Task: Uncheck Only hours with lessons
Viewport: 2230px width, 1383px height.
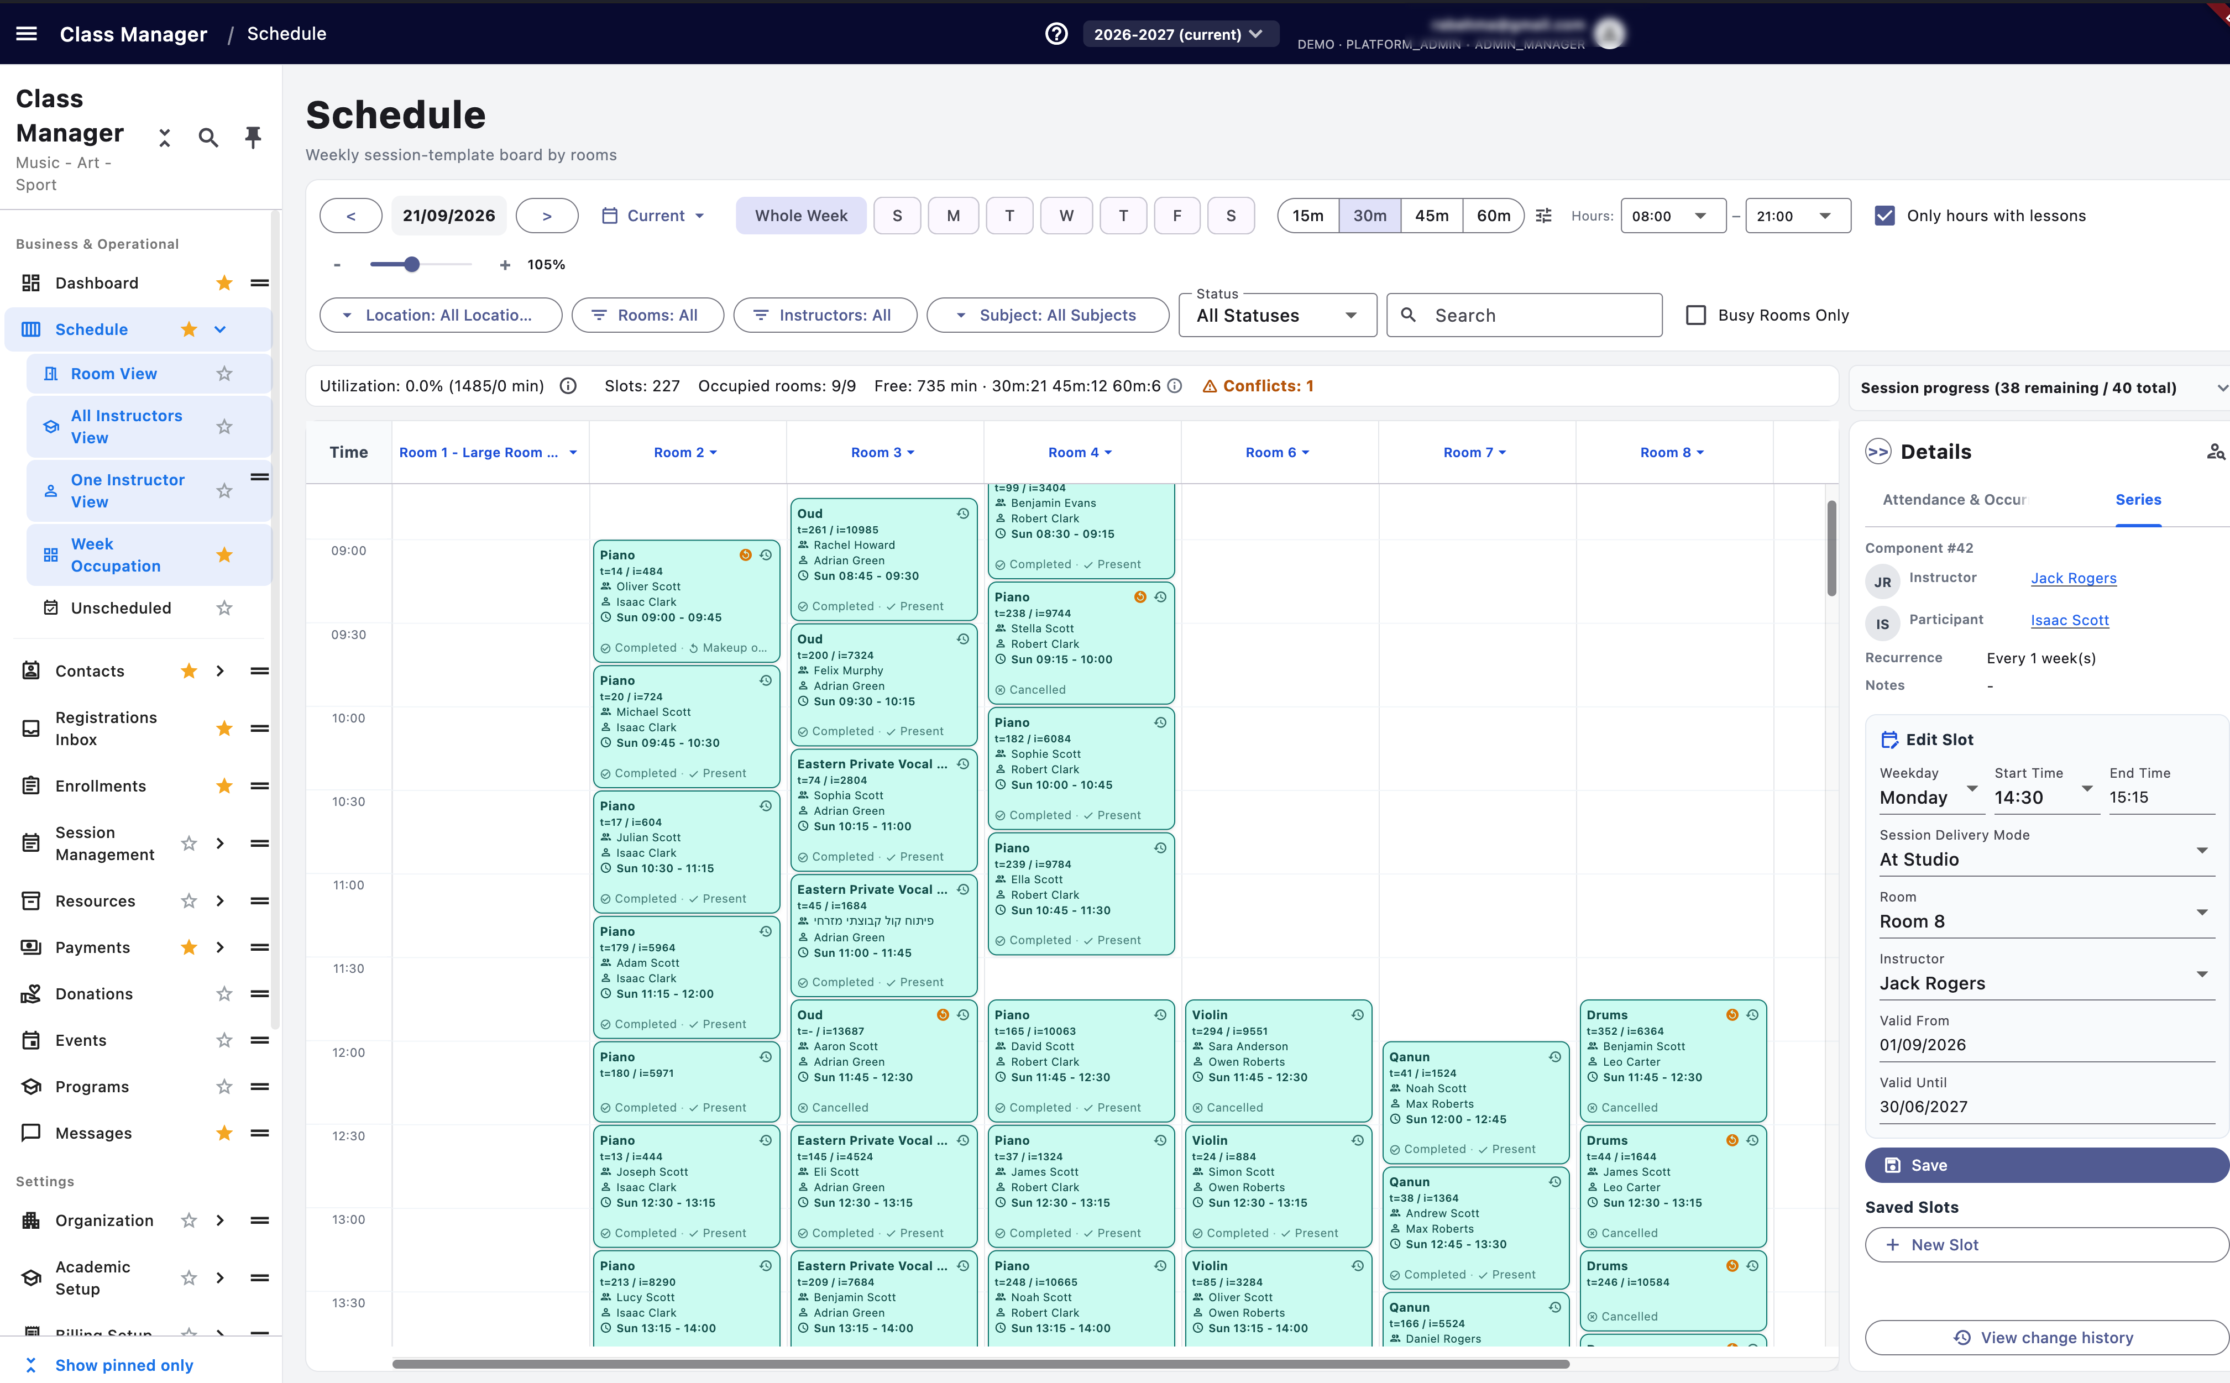Action: point(1884,216)
